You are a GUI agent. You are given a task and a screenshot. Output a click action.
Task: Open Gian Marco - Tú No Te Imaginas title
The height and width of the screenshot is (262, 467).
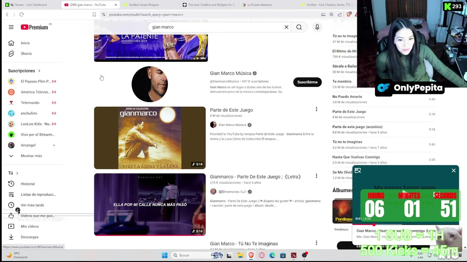coord(244,243)
